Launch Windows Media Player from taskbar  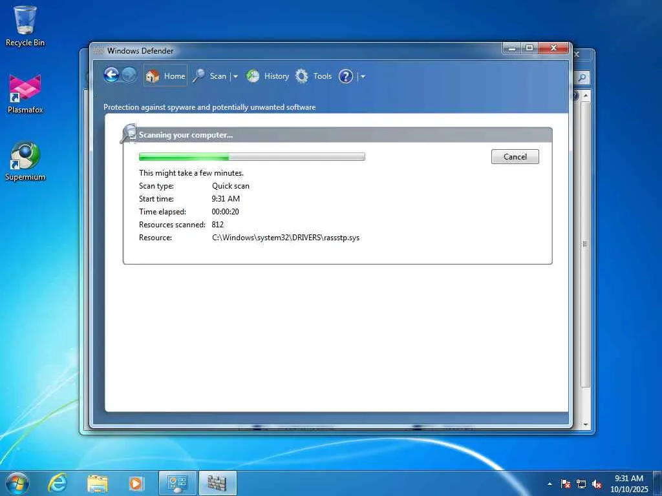(x=136, y=483)
